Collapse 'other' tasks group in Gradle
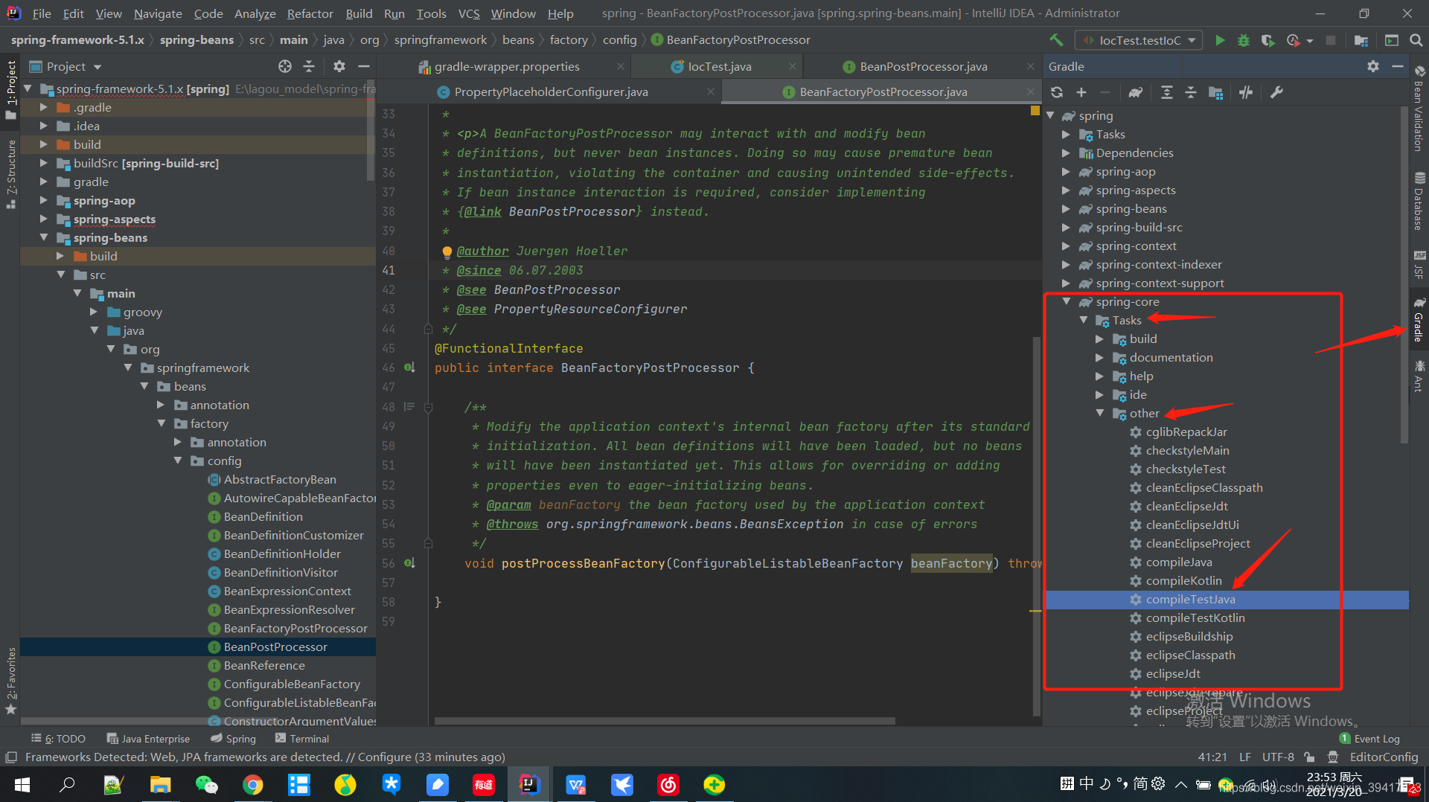 pyautogui.click(x=1099, y=414)
